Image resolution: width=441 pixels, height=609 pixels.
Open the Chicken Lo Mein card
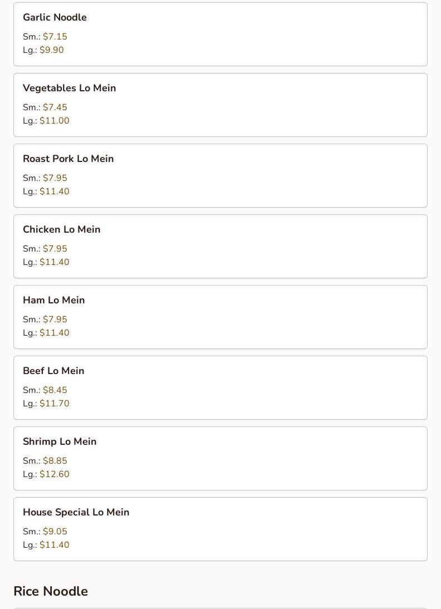click(61, 229)
